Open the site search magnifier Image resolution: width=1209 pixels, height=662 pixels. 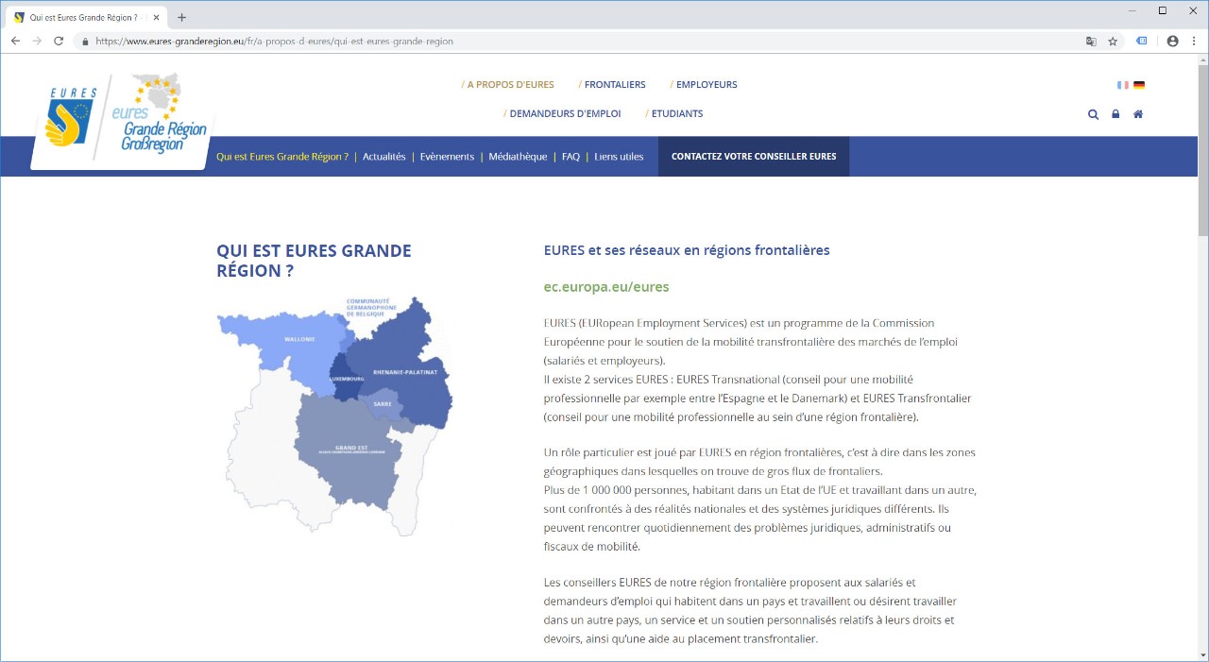pos(1094,114)
